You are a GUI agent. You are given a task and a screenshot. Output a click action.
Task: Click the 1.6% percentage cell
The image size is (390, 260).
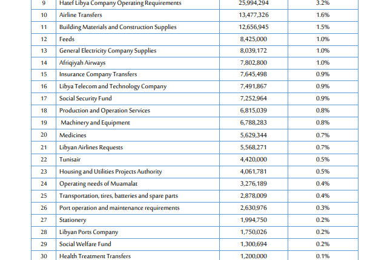[323, 15]
